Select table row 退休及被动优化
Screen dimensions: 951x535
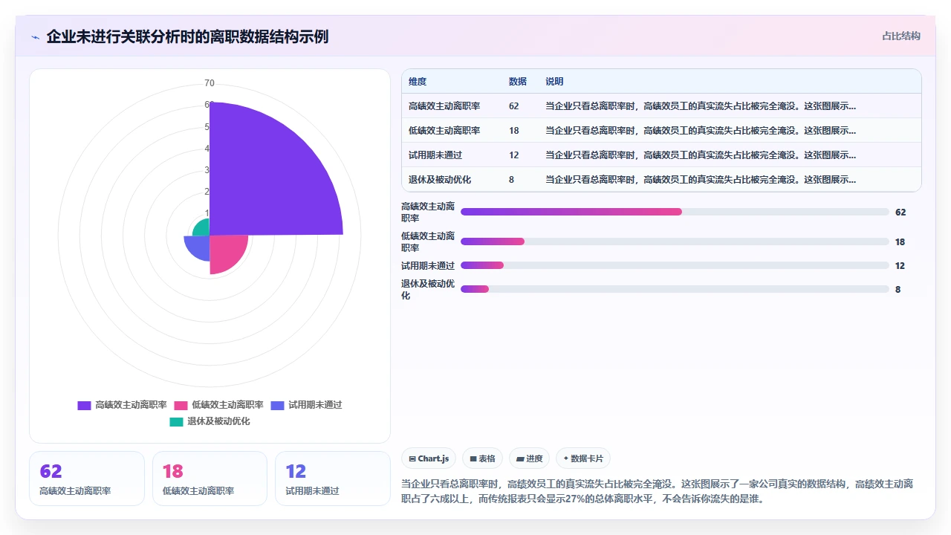pyautogui.click(x=661, y=179)
